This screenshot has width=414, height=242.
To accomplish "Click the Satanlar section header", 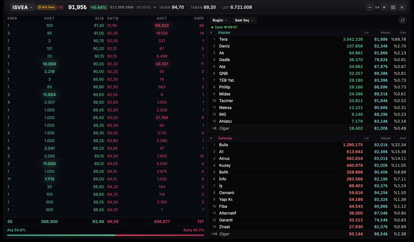I will pos(225,138).
